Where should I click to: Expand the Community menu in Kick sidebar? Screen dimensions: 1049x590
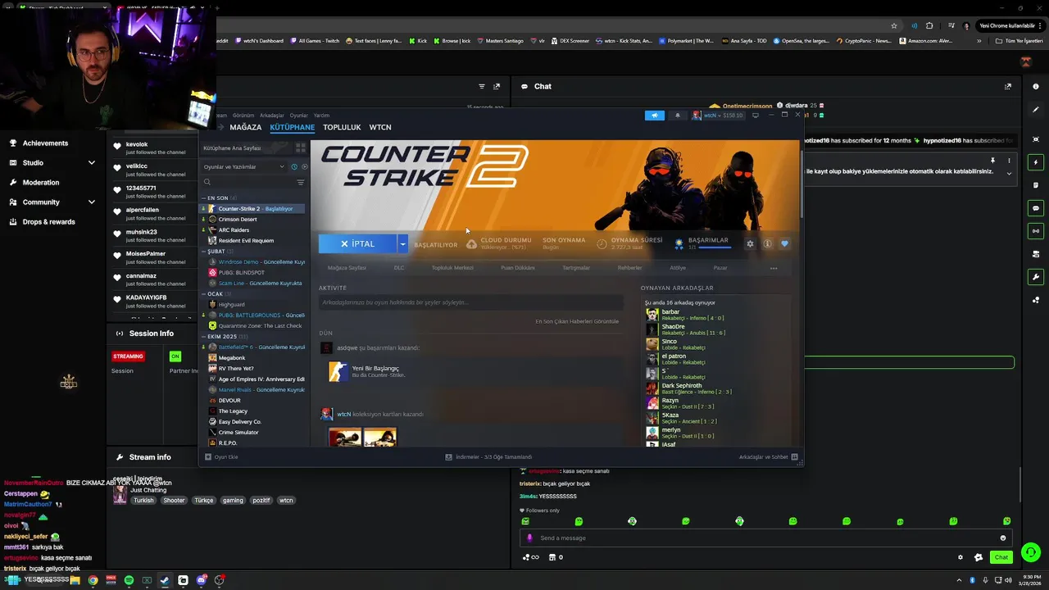tap(91, 202)
